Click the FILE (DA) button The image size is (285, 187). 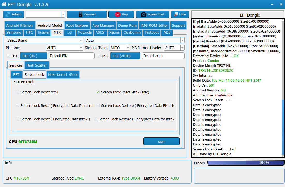33,56
